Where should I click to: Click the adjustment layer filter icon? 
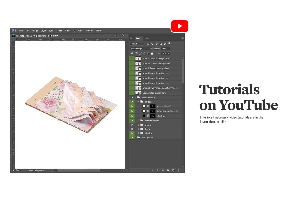point(152,44)
